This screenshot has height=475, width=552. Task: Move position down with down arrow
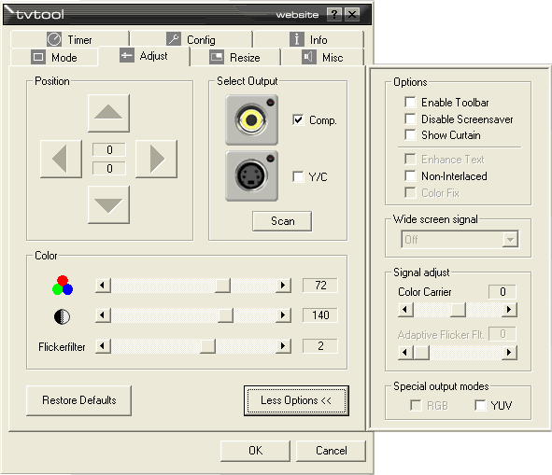[x=108, y=204]
